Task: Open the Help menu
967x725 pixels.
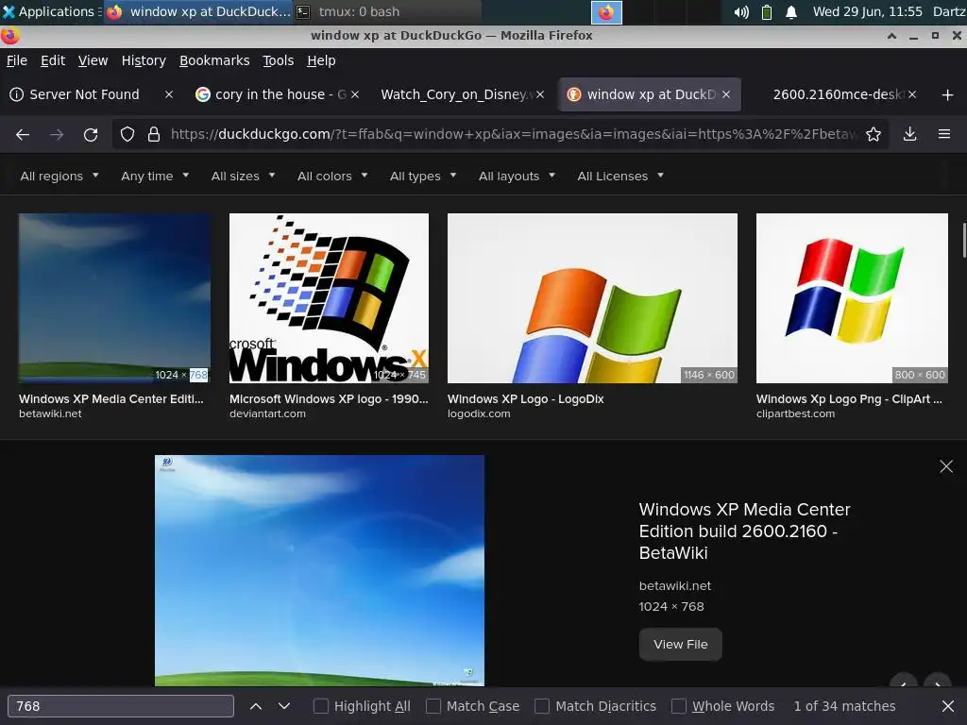Action: pos(321,60)
